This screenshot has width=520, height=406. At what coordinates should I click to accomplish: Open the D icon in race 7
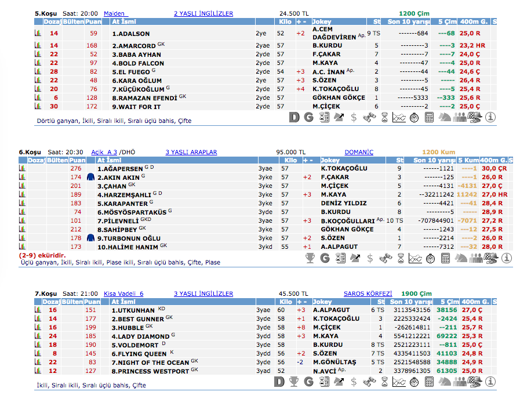(x=279, y=382)
